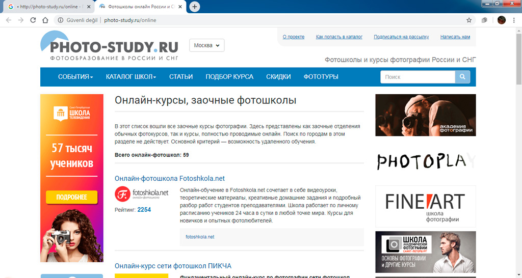
Task: Click the address bar URL
Action: (x=130, y=20)
